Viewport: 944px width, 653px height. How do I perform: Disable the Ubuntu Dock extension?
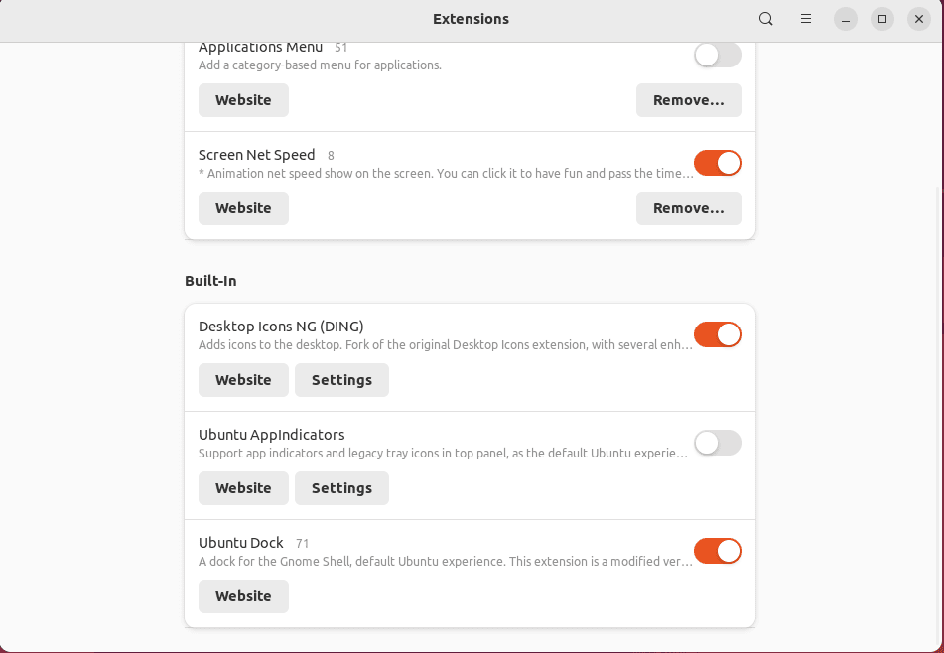pos(717,551)
